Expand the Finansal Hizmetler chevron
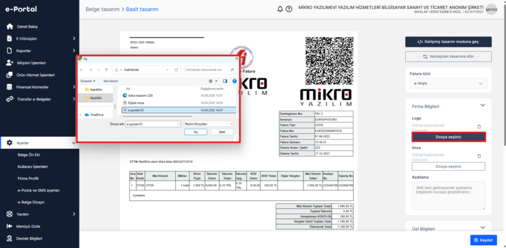 [74, 87]
